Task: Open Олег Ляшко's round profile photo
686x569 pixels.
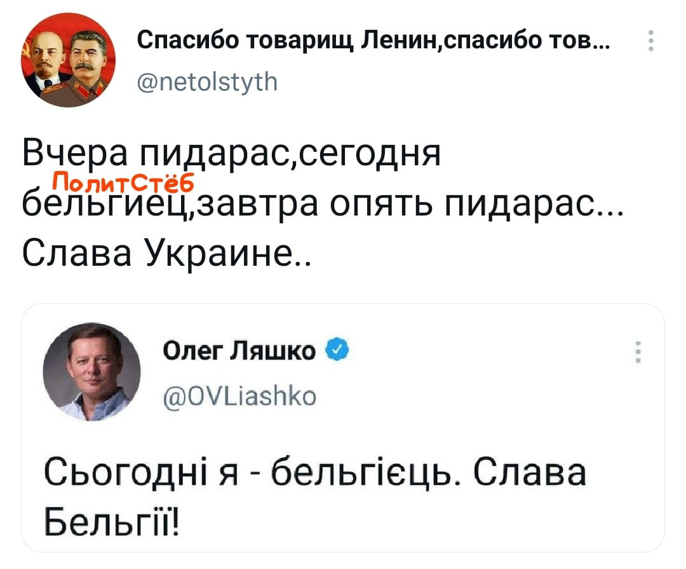Action: click(92, 374)
